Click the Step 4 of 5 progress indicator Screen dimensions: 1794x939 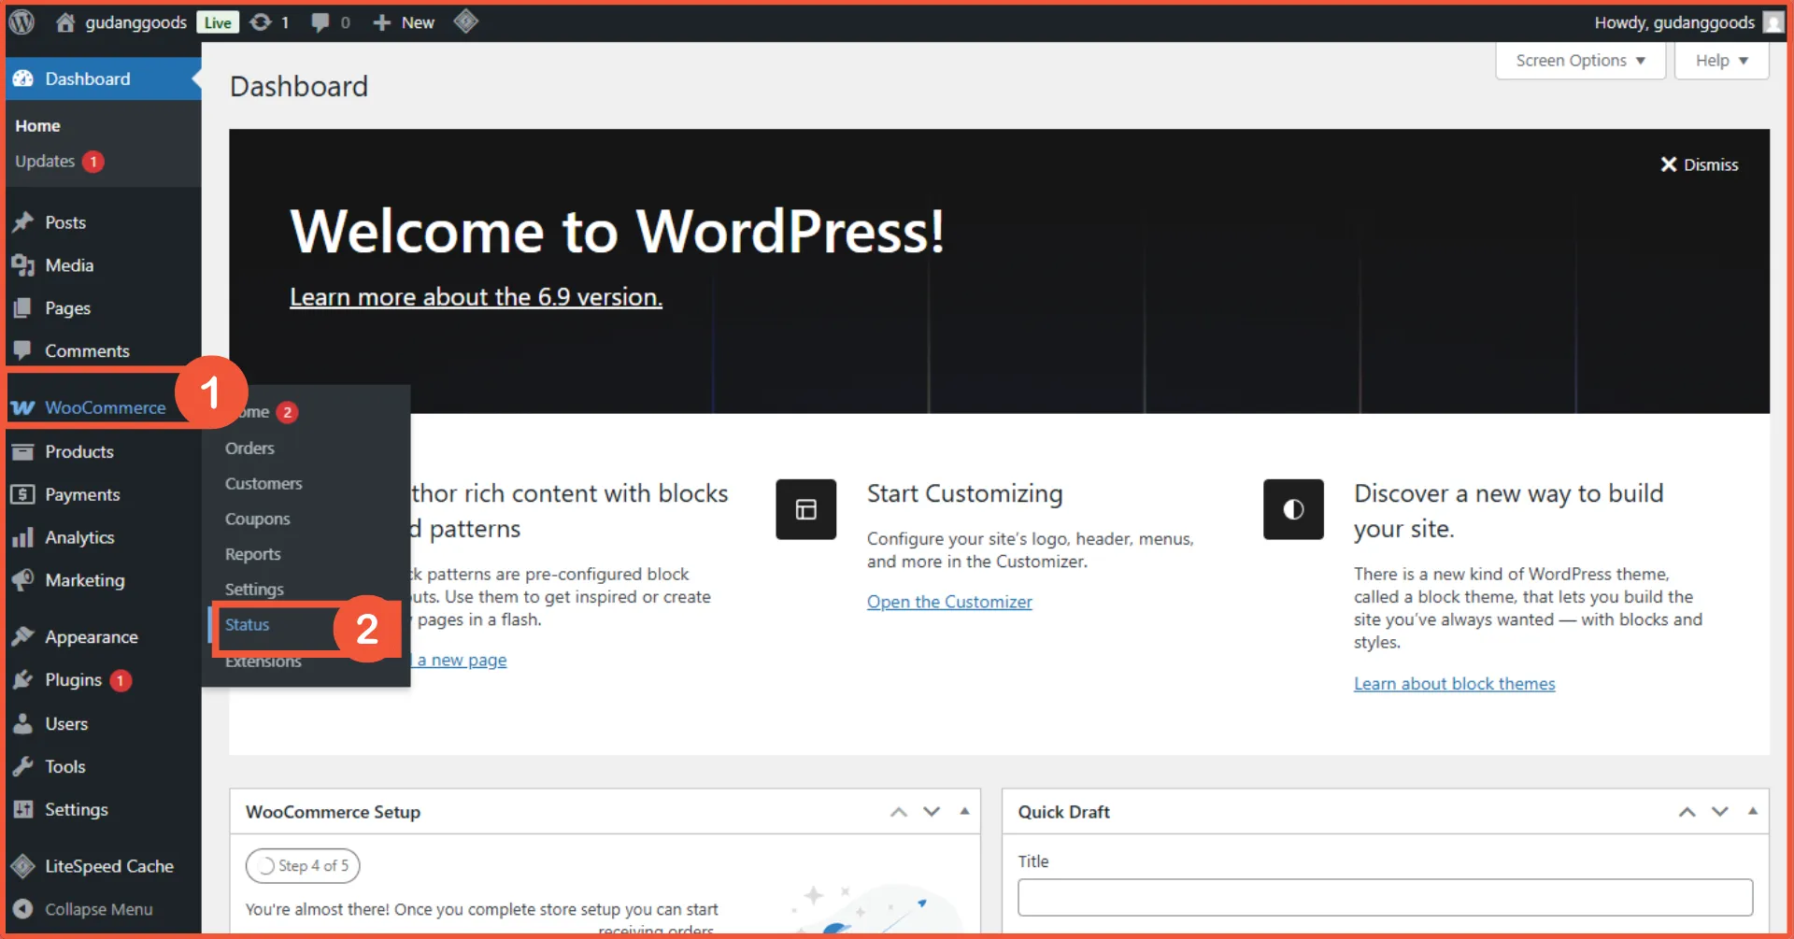coord(302,865)
